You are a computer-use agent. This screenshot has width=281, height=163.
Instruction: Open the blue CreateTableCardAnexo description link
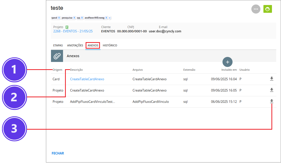(87, 79)
